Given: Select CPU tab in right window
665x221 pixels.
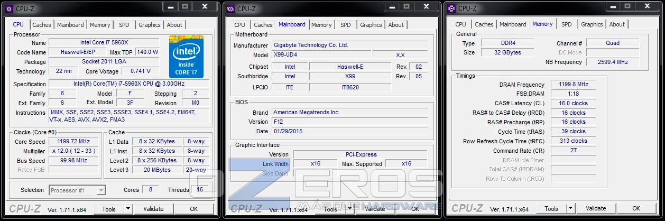Looking at the screenshot, I should (x=461, y=24).
